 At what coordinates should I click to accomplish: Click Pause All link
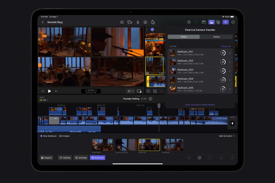pos(226,46)
